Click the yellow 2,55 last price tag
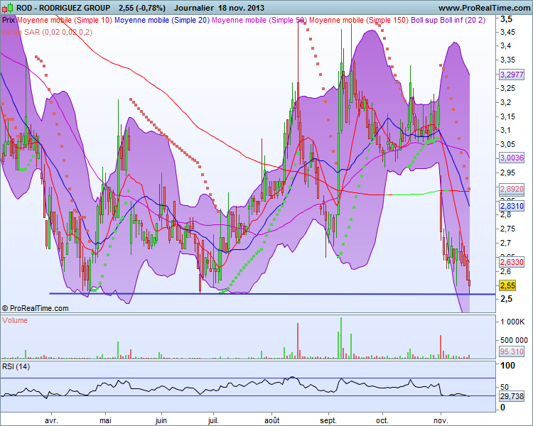The width and height of the screenshot is (533, 426). coord(507,285)
